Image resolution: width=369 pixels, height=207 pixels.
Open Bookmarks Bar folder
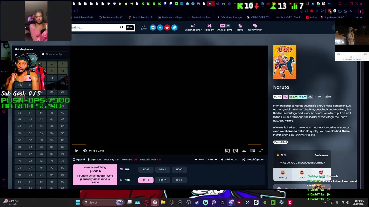[x=112, y=17]
